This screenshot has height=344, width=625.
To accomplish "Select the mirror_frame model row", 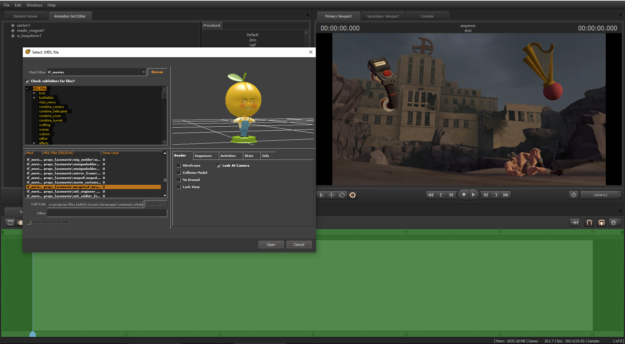I will 93,173.
